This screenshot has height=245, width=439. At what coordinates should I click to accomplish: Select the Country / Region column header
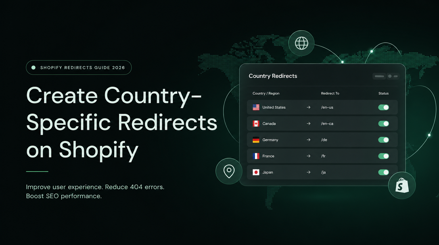pyautogui.click(x=265, y=93)
